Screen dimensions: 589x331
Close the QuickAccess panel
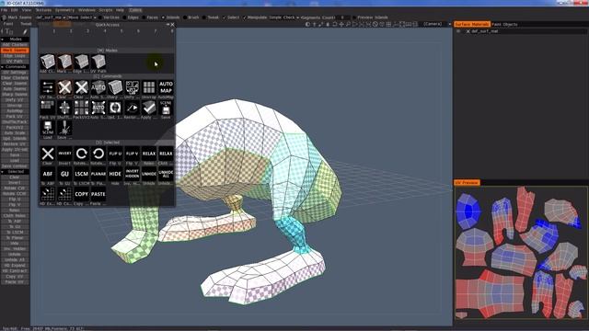click(x=172, y=25)
